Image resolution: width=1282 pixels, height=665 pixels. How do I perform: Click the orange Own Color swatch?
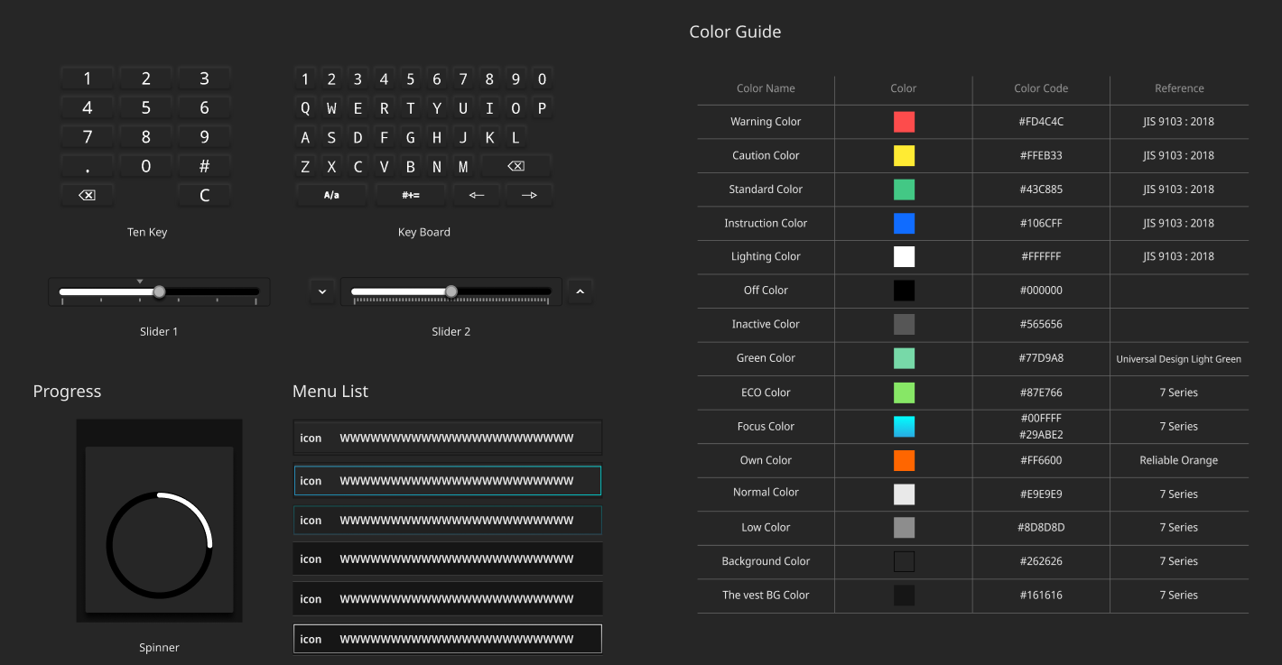pos(904,460)
